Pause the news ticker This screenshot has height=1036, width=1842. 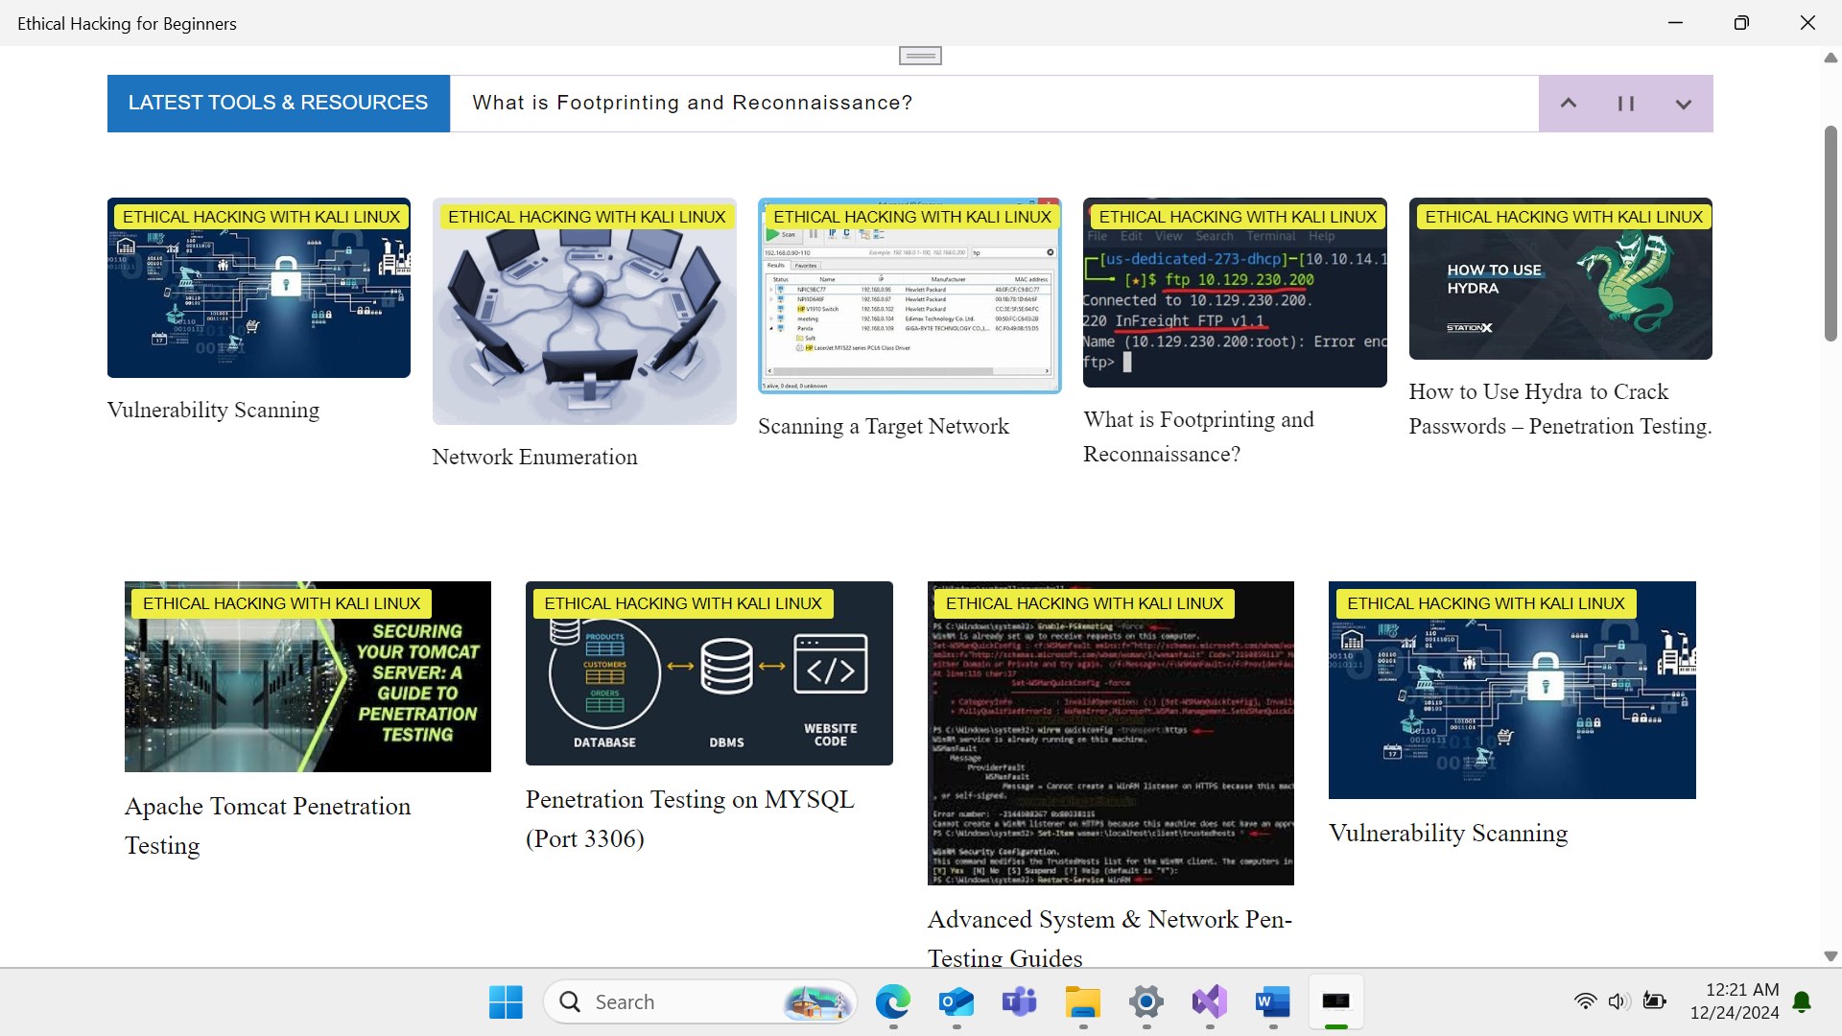[1625, 104]
